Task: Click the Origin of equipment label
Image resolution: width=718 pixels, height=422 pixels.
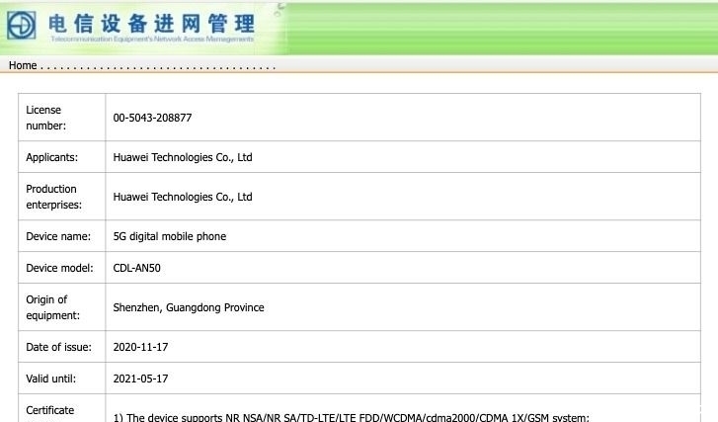Action: tap(52, 307)
